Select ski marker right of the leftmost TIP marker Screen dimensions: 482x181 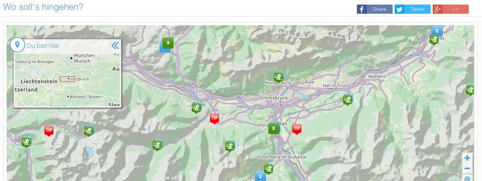(89, 131)
